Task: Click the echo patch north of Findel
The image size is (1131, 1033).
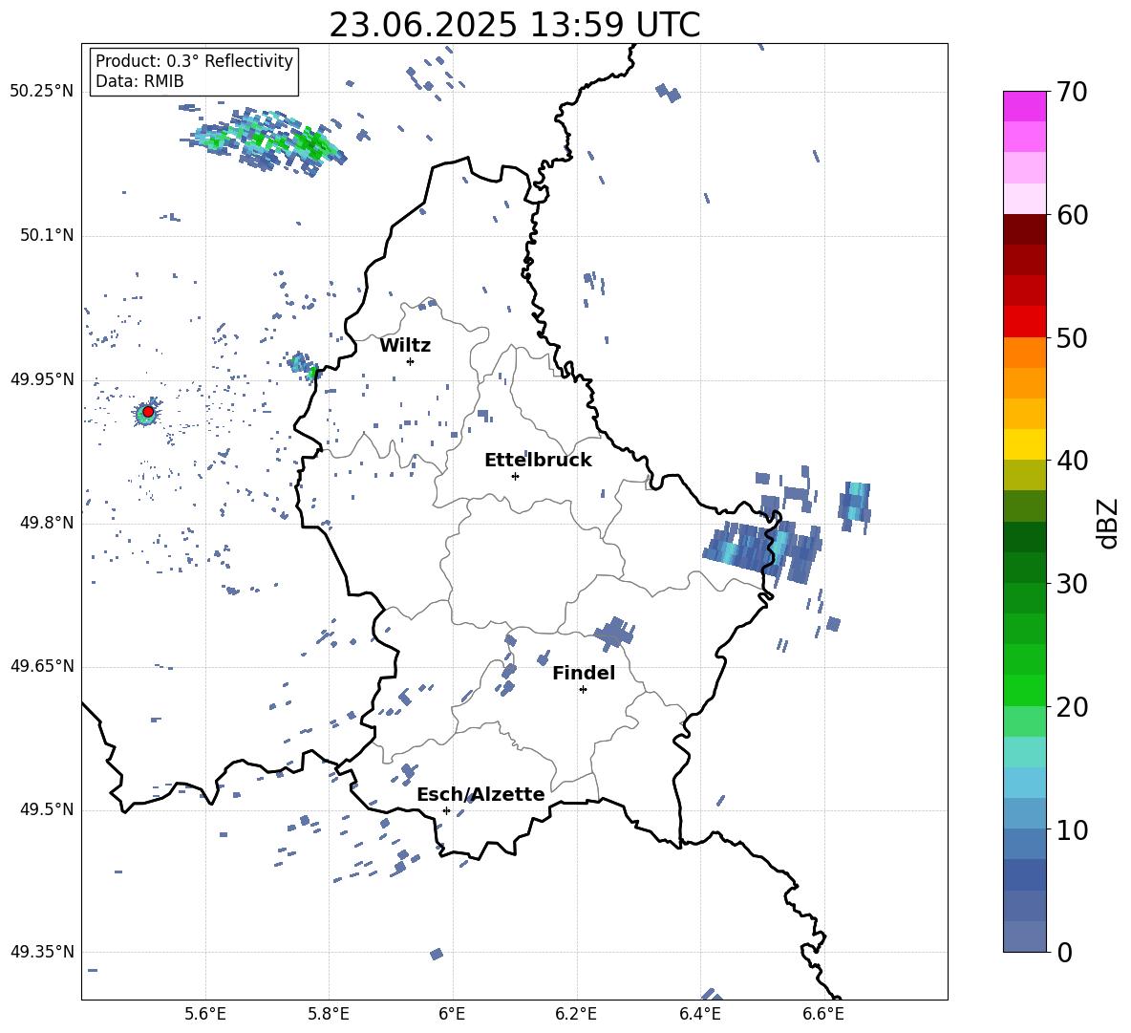Action: point(614,633)
